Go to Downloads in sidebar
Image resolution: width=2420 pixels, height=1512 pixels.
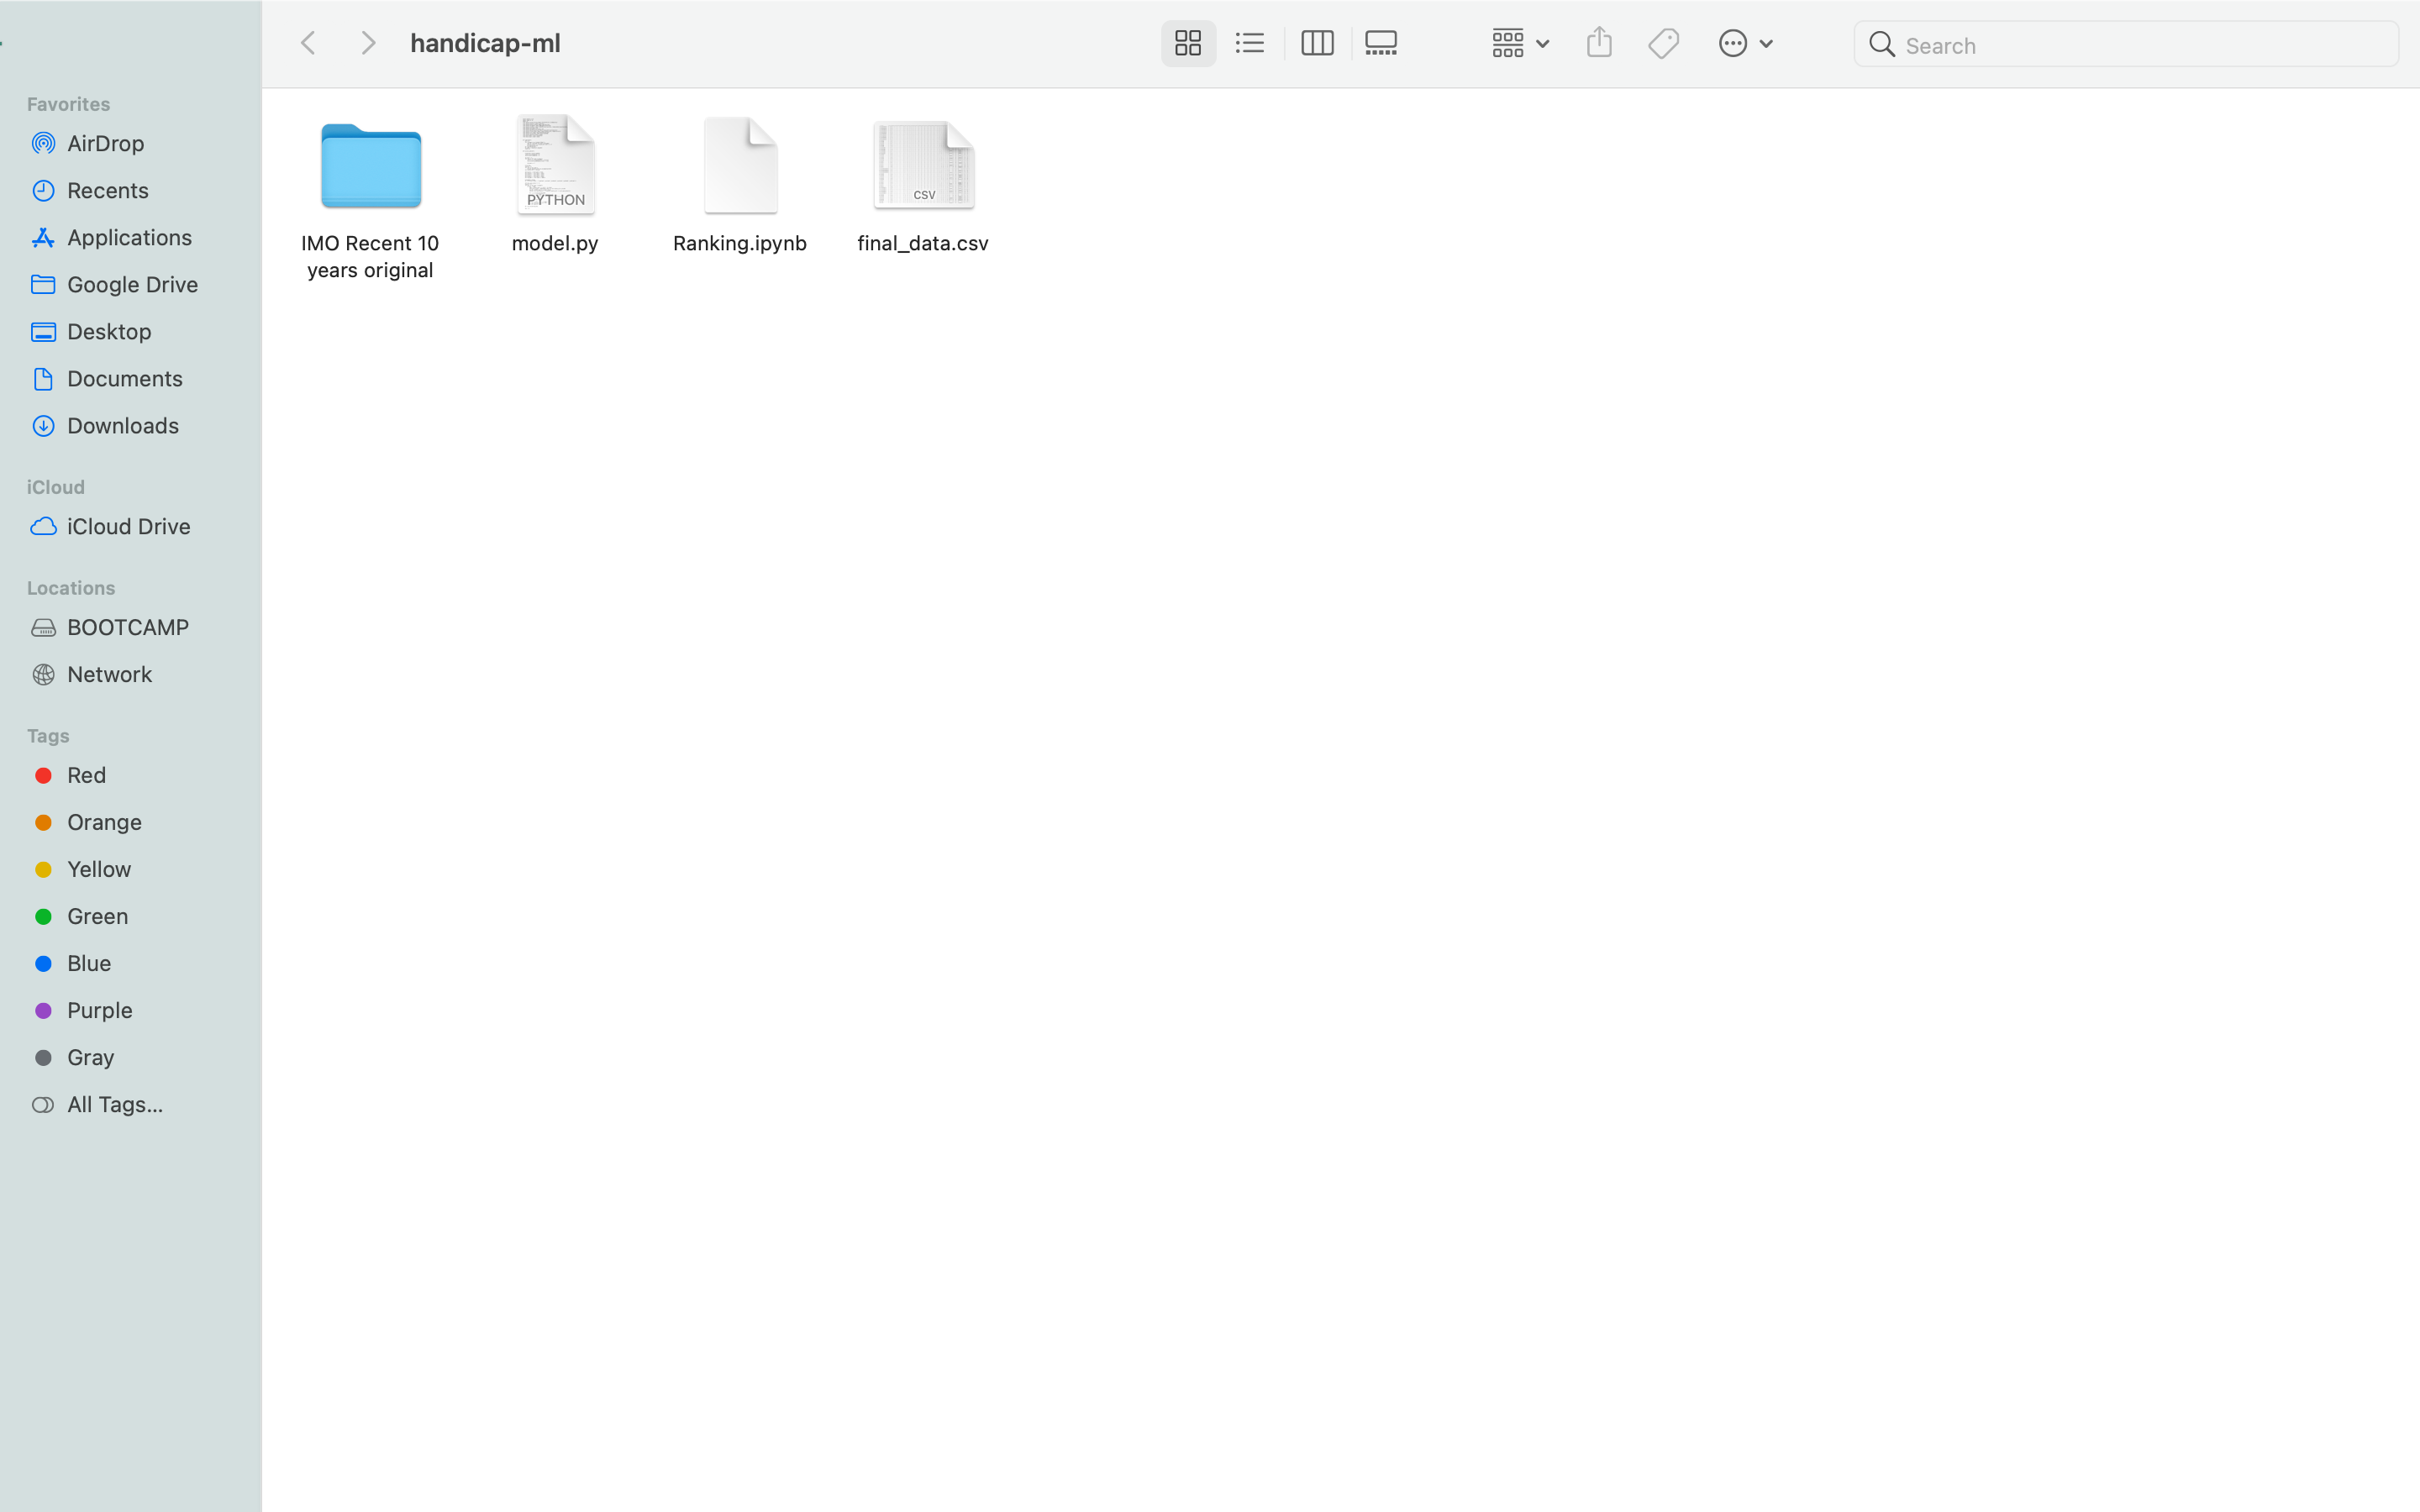(x=122, y=425)
